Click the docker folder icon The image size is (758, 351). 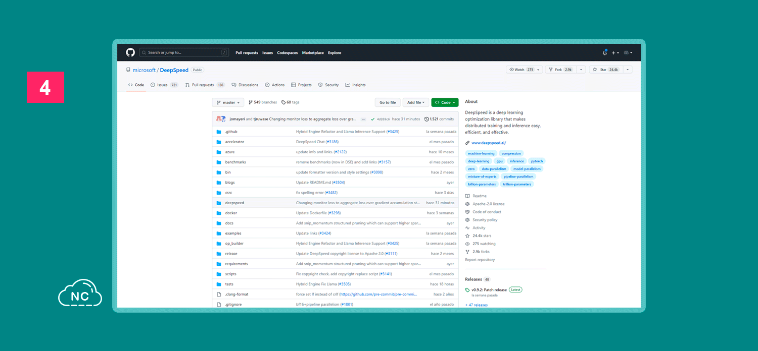(219, 213)
